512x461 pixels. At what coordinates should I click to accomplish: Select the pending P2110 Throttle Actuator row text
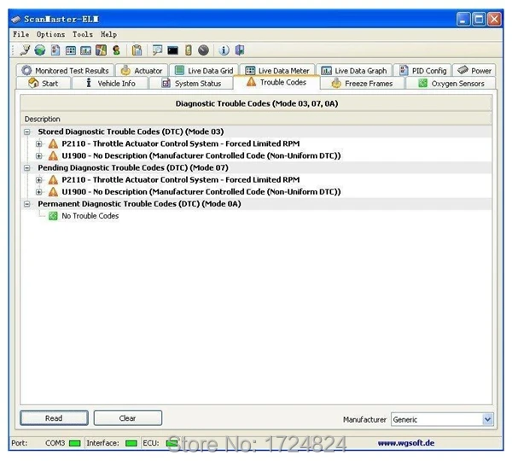pyautogui.click(x=181, y=180)
